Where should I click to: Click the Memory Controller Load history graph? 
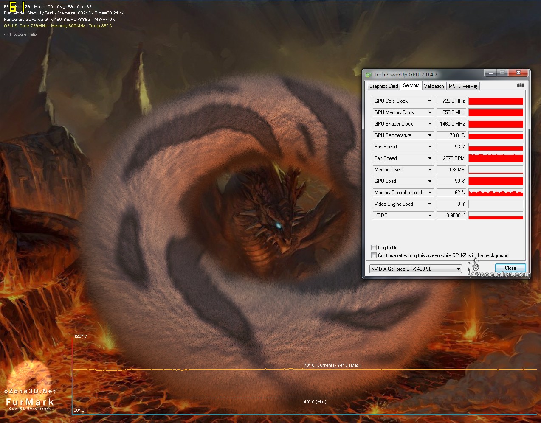pos(496,193)
